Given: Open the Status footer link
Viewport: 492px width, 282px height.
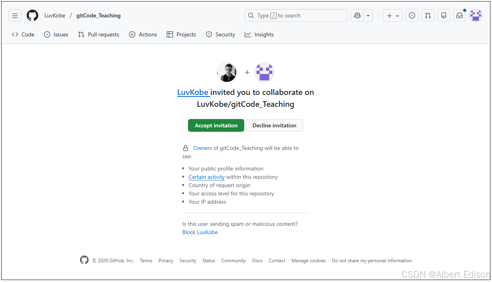Looking at the screenshot, I should point(209,261).
